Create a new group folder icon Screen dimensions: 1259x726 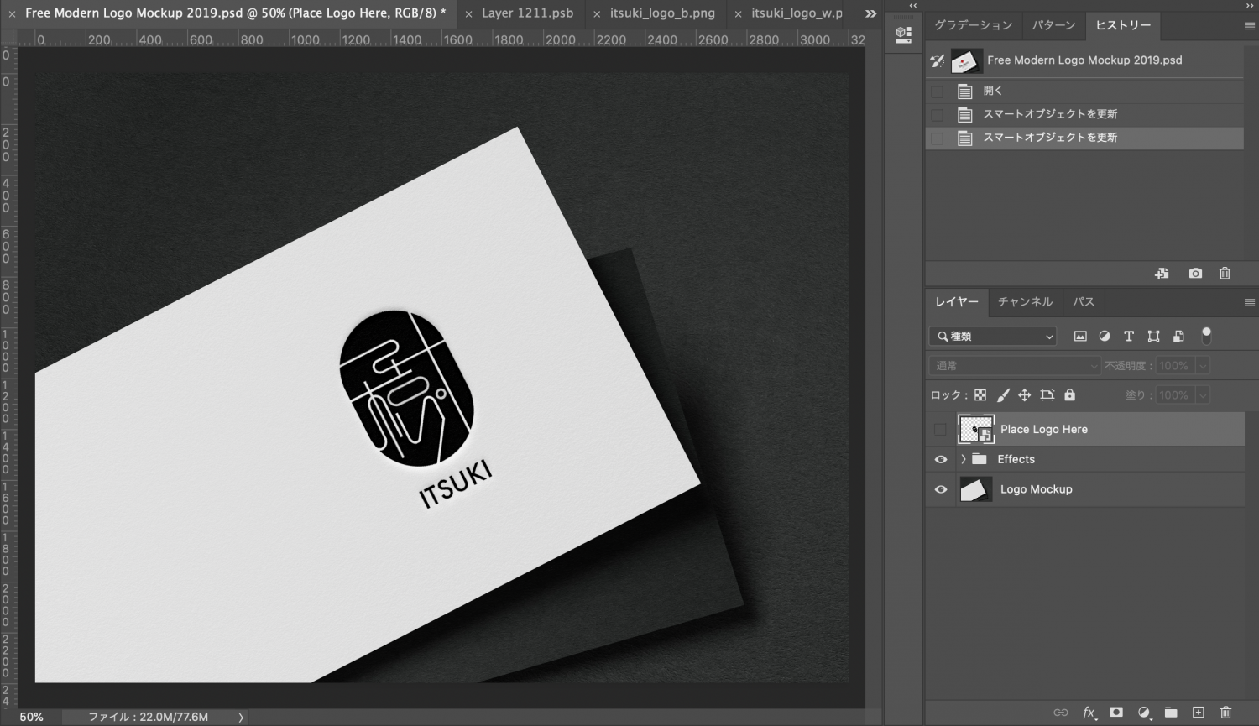[1171, 713]
